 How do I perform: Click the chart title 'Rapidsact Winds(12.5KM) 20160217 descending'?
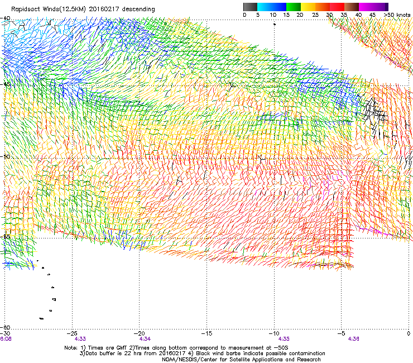83,9
